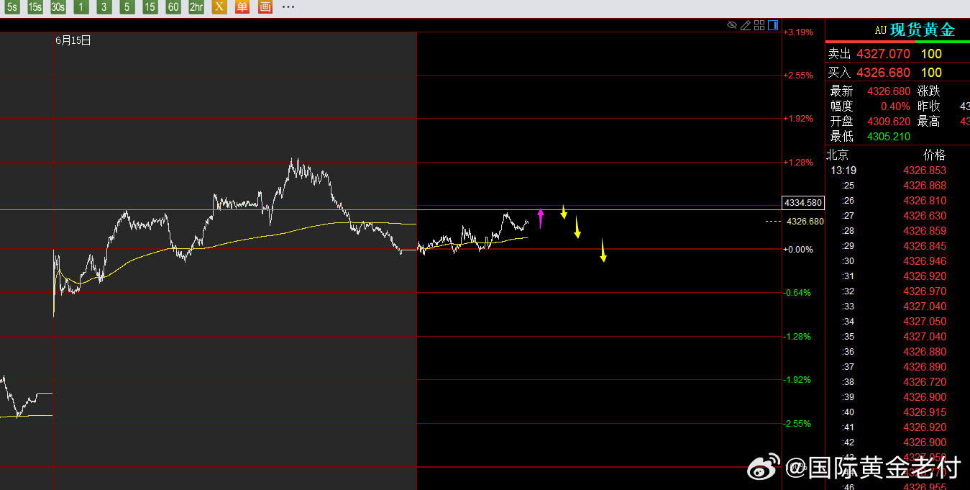970x490 pixels.
Task: Switch chart to 30s interval
Action: coord(58,7)
